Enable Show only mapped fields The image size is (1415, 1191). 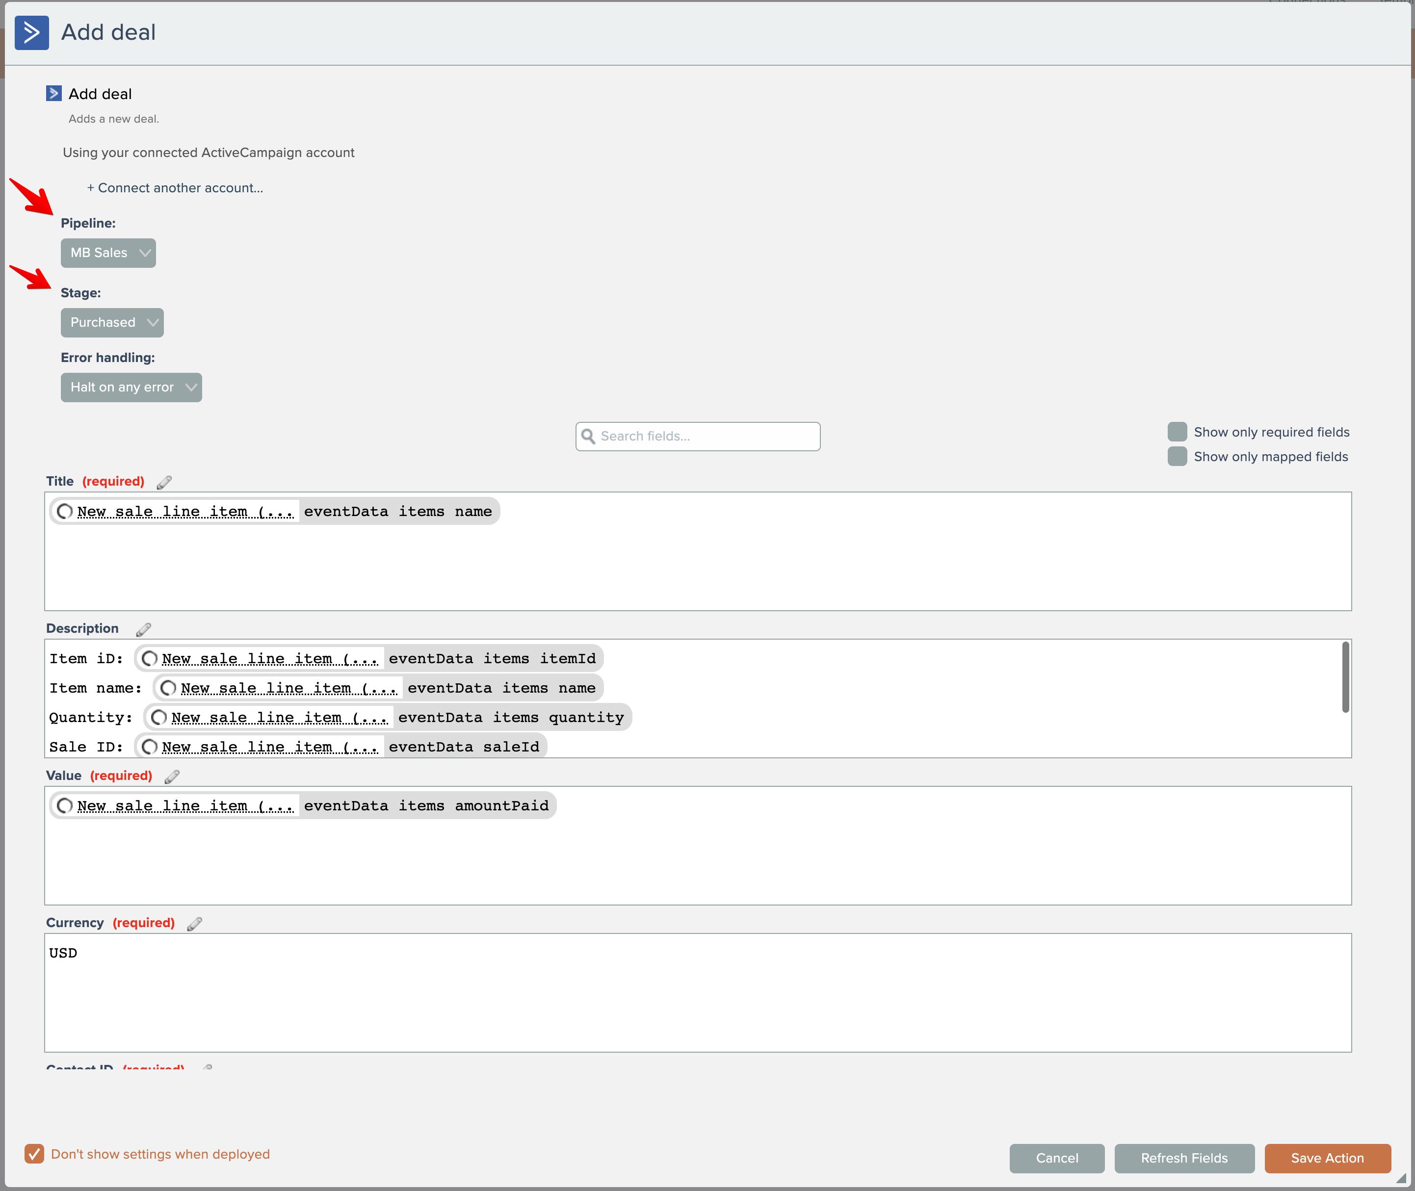1177,456
